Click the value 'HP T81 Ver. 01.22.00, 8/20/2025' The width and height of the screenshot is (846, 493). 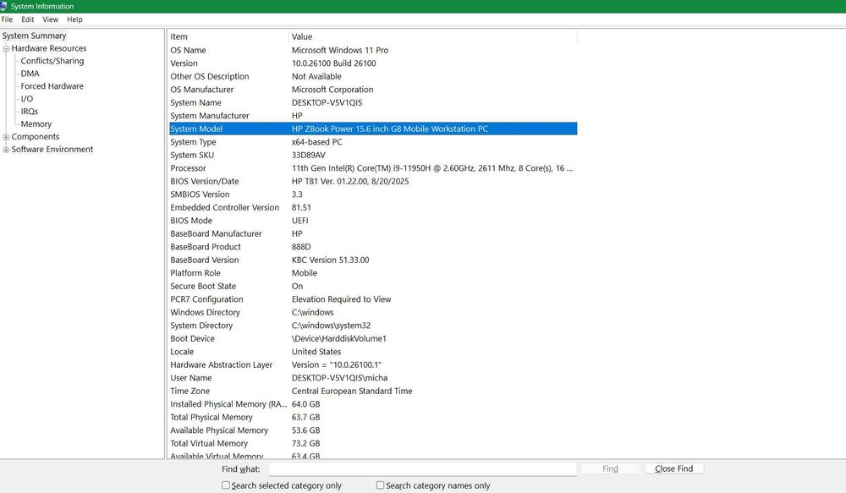tap(350, 181)
